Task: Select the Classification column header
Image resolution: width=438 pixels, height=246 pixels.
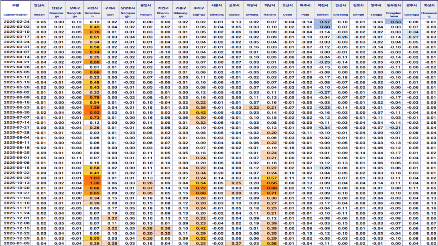Action: tap(15, 10)
